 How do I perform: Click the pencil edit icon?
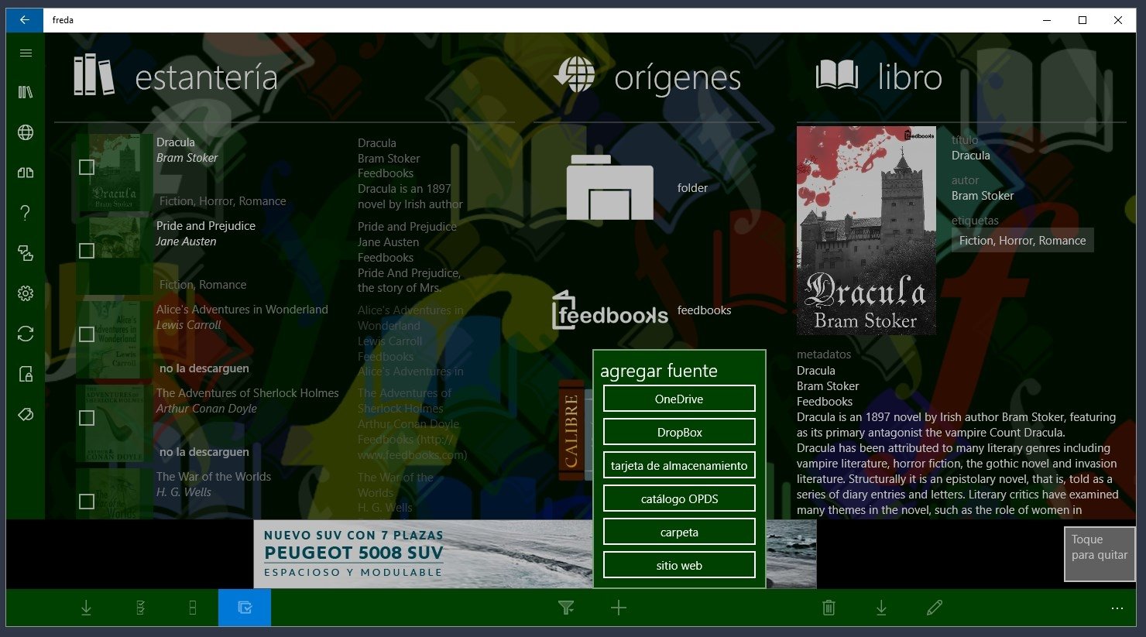[x=935, y=608]
